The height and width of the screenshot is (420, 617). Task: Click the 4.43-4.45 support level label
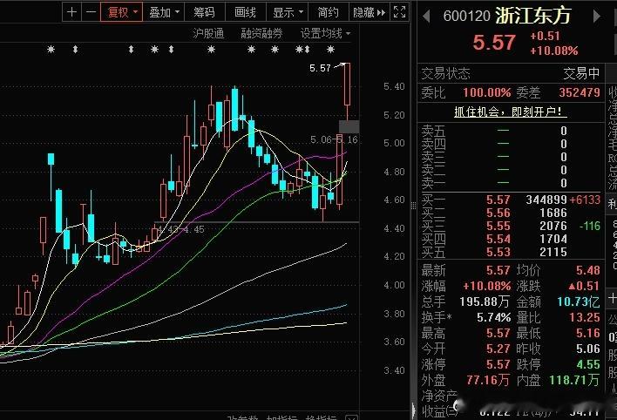[181, 229]
